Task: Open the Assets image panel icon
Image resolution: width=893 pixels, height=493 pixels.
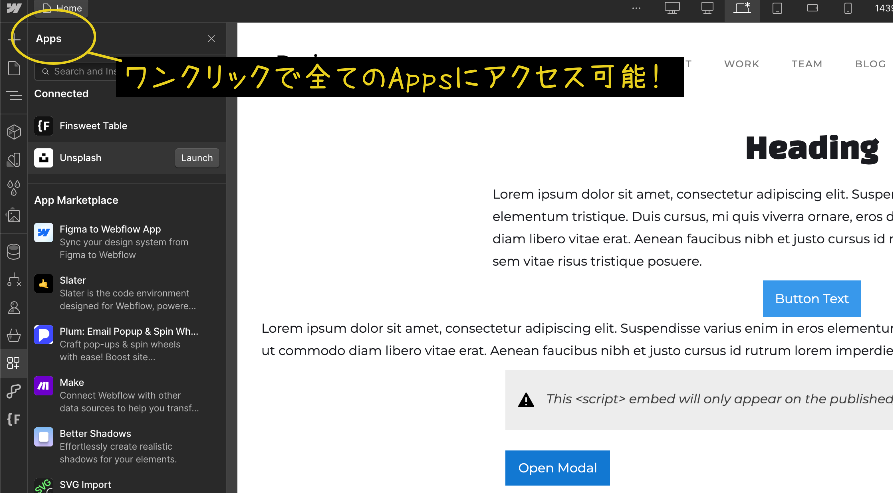Action: [14, 216]
